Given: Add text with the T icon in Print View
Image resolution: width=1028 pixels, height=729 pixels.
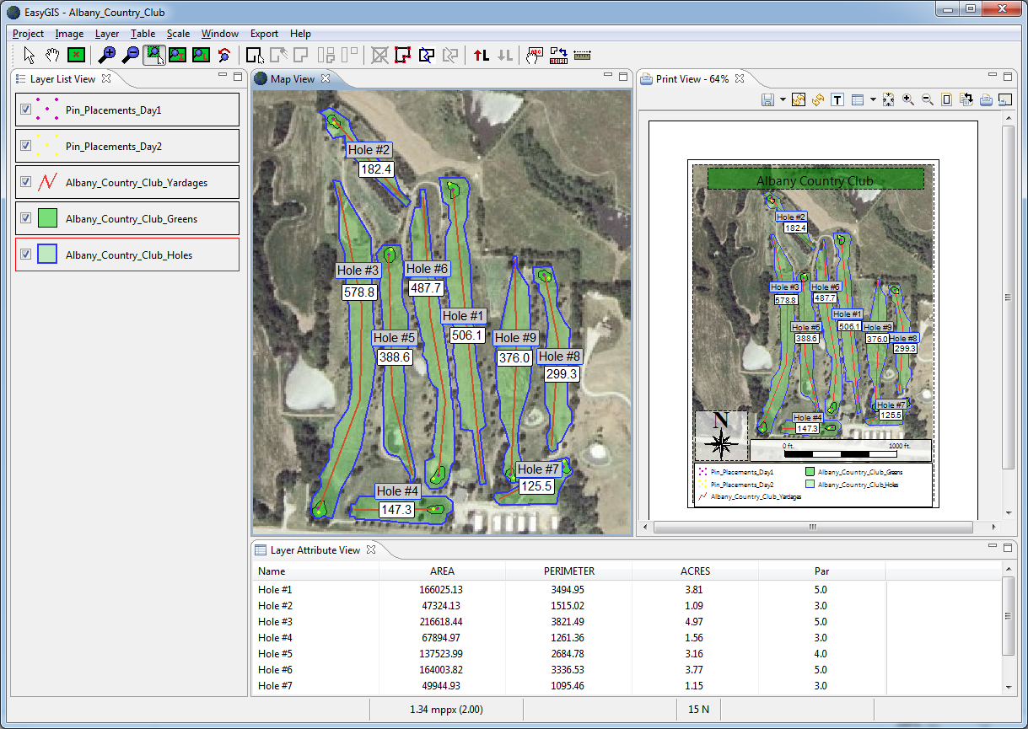Looking at the screenshot, I should tap(837, 99).
